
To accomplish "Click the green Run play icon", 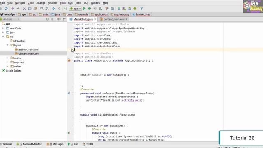I will click(x=85, y=8).
